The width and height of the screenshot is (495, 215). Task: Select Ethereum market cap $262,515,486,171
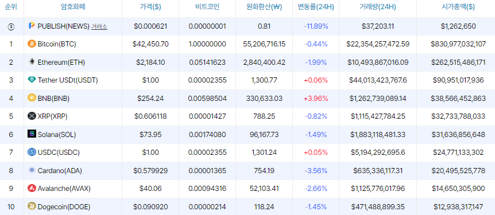point(458,62)
